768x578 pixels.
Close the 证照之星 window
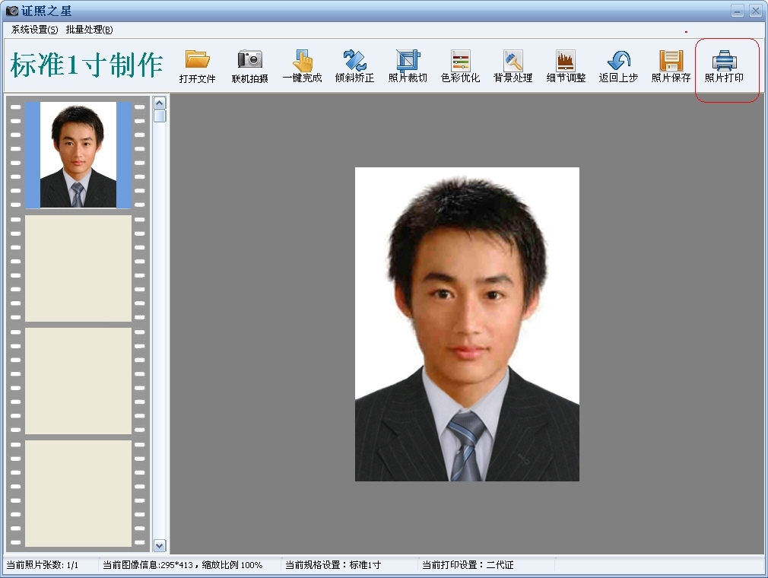coord(755,11)
